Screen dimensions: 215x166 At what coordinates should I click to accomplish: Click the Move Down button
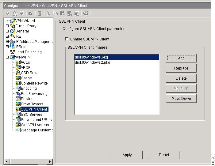click(x=181, y=99)
